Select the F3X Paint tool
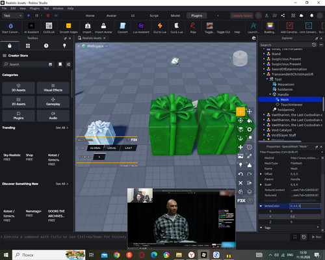 pyautogui.click(x=250, y=120)
